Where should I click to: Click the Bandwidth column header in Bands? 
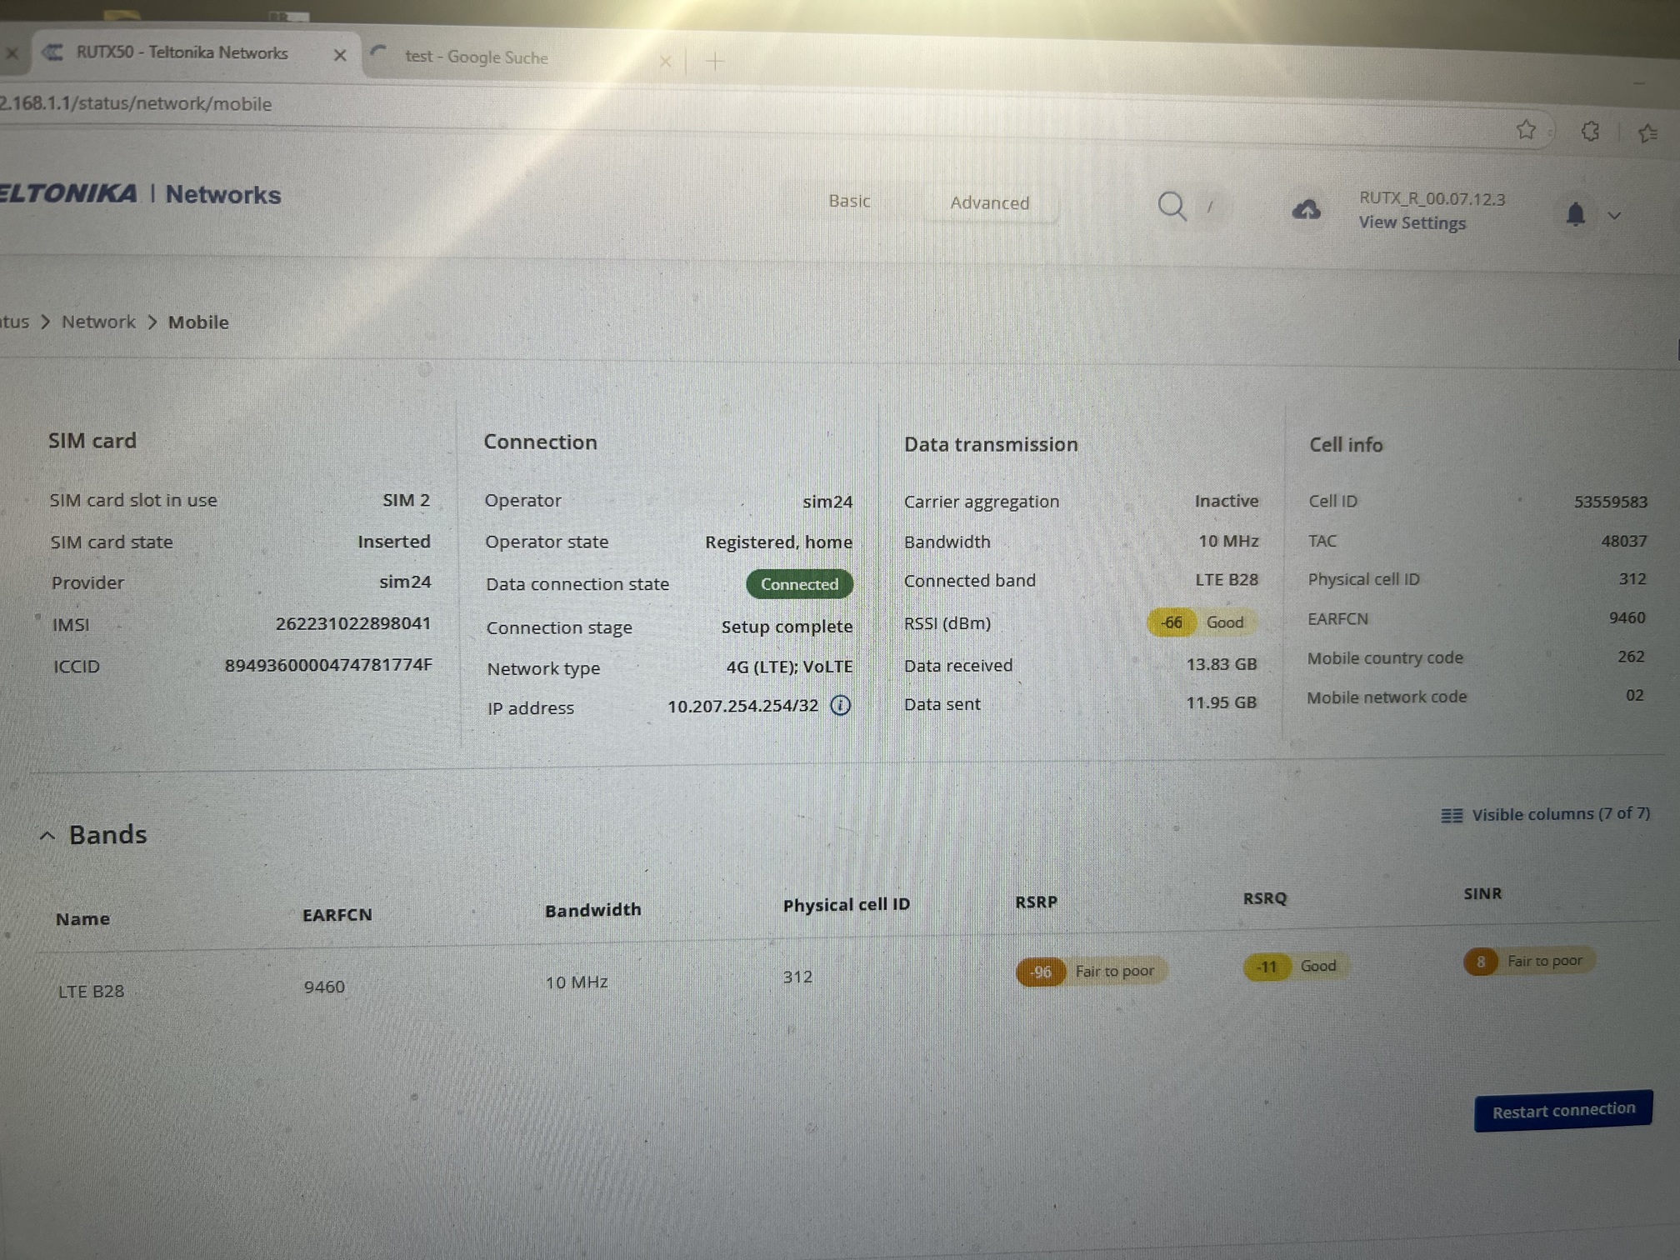(592, 910)
